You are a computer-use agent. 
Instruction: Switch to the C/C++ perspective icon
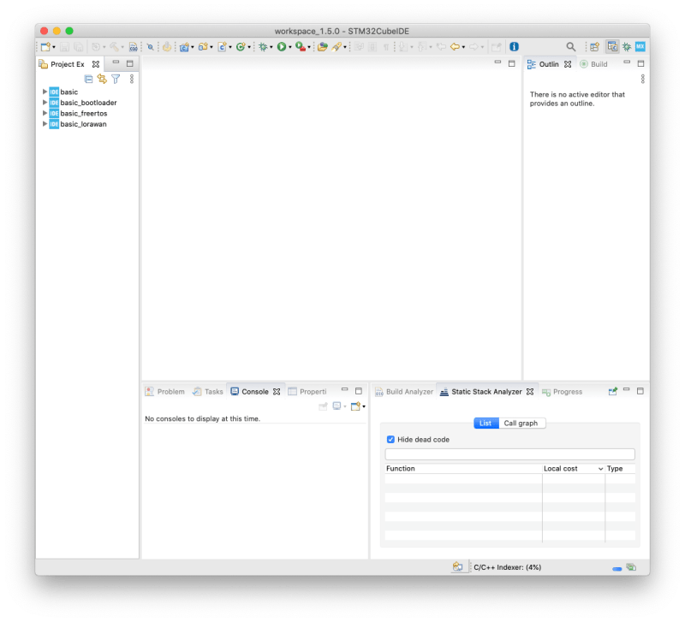pyautogui.click(x=612, y=47)
